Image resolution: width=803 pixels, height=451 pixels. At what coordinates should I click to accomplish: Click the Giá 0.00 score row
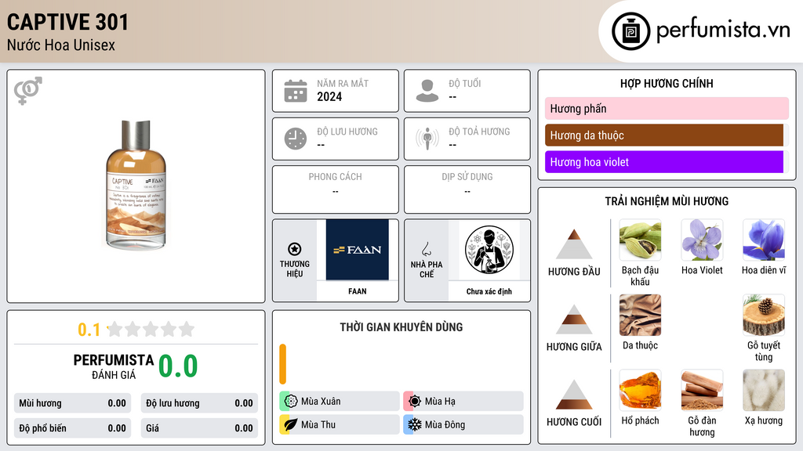pos(199,428)
